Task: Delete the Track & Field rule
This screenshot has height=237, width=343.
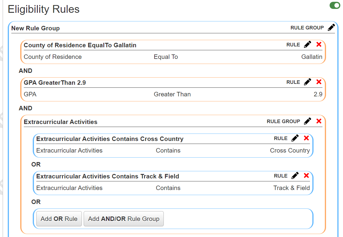Action: pos(306,175)
